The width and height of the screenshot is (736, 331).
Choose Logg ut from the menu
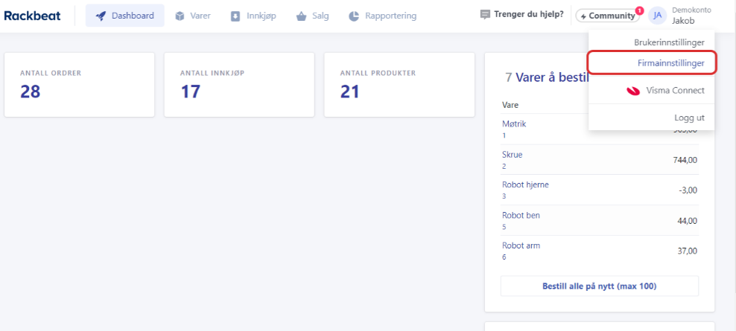click(688, 118)
